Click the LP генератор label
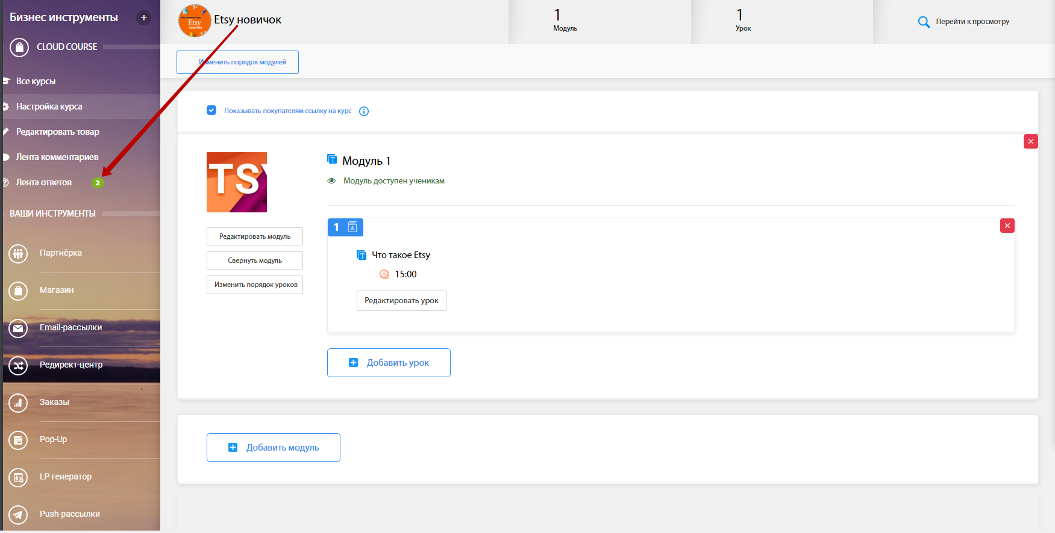Screen dimensions: 1055x533 point(66,476)
